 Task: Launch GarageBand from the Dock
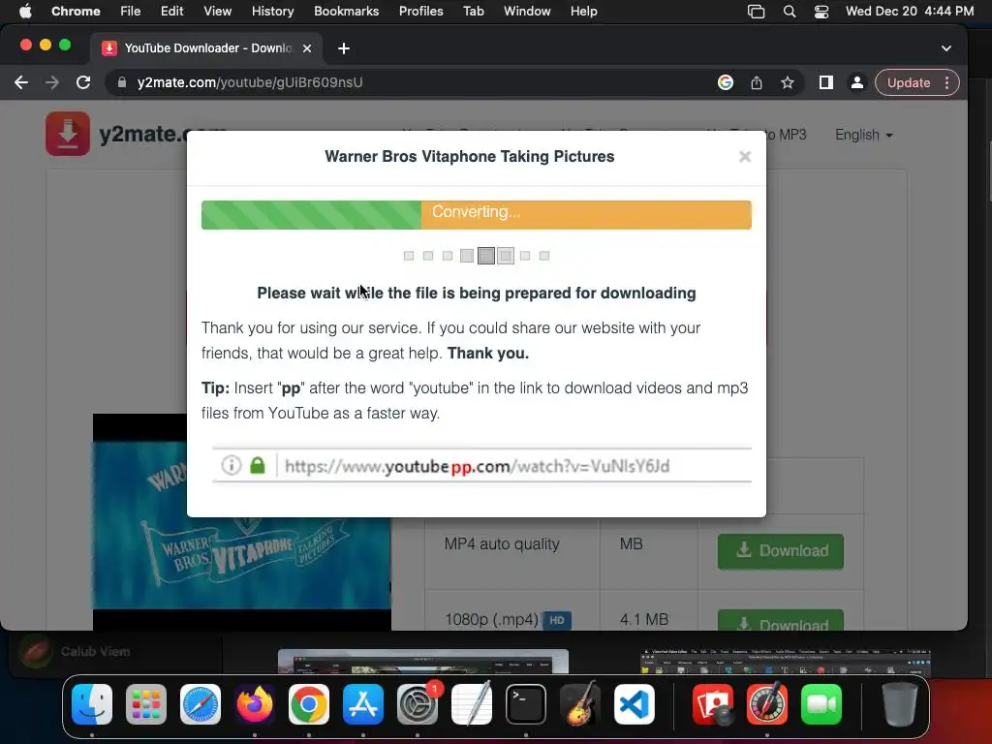580,704
